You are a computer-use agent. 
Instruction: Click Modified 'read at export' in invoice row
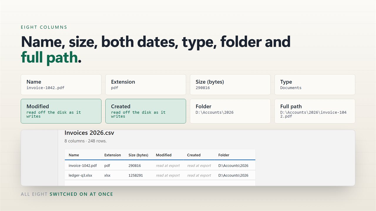tap(168, 166)
